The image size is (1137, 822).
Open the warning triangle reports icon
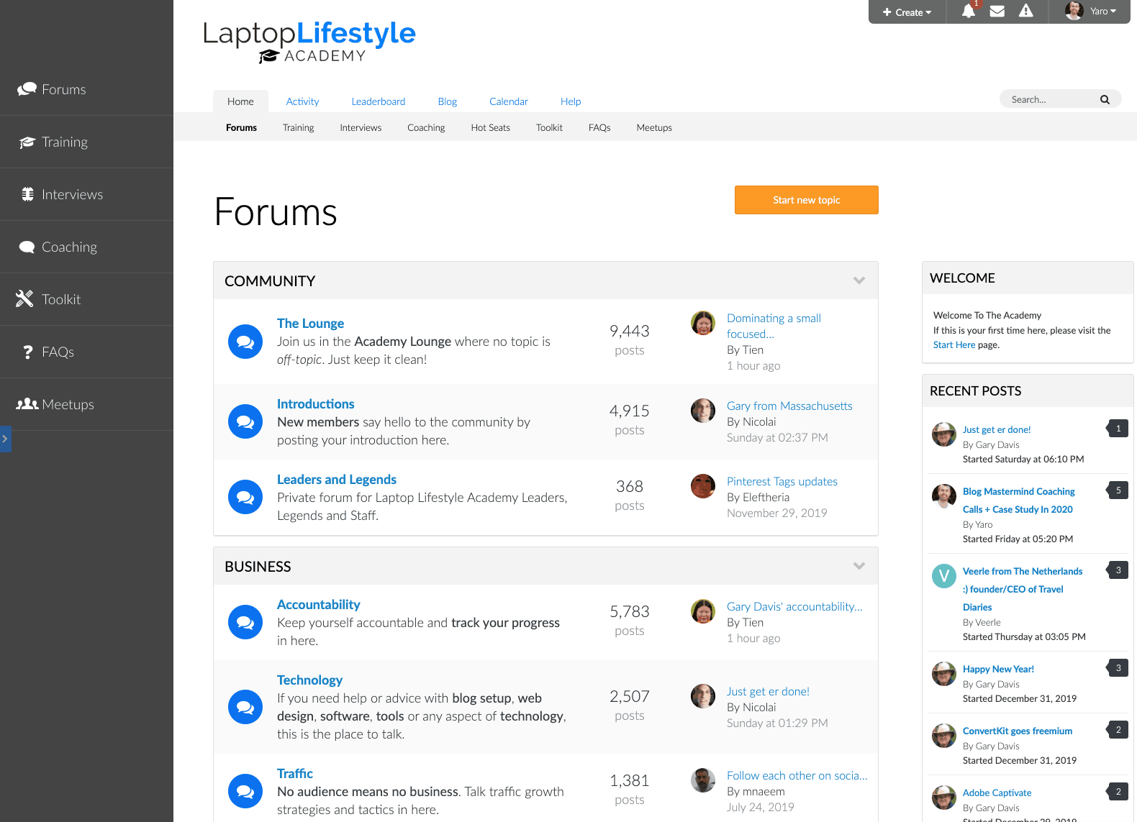(x=1026, y=11)
